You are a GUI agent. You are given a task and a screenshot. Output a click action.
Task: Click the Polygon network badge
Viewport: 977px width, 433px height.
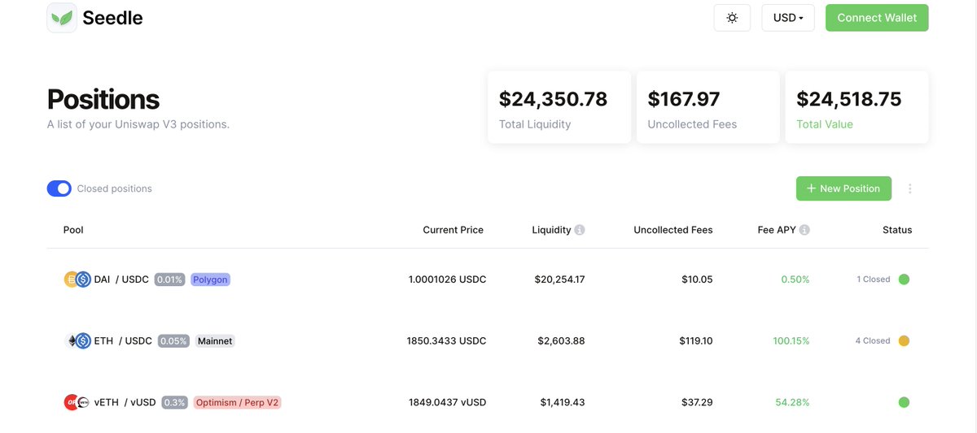(211, 279)
